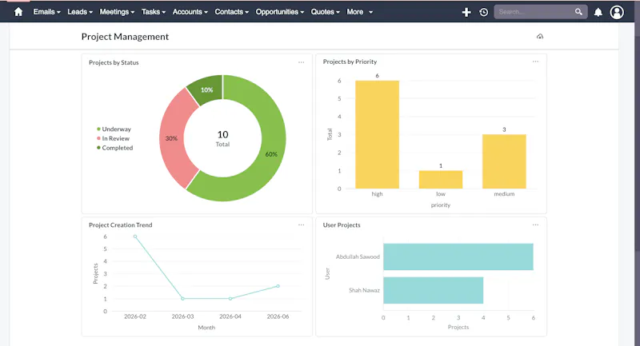This screenshot has width=640, height=346.
Task: Click the Projects by Status title
Action: click(114, 62)
